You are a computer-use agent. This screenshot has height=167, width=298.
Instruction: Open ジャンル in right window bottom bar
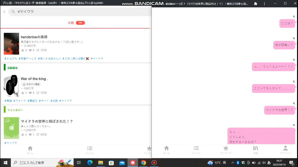[196, 150]
